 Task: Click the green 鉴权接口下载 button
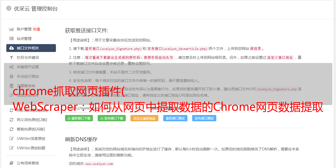tap(79, 118)
